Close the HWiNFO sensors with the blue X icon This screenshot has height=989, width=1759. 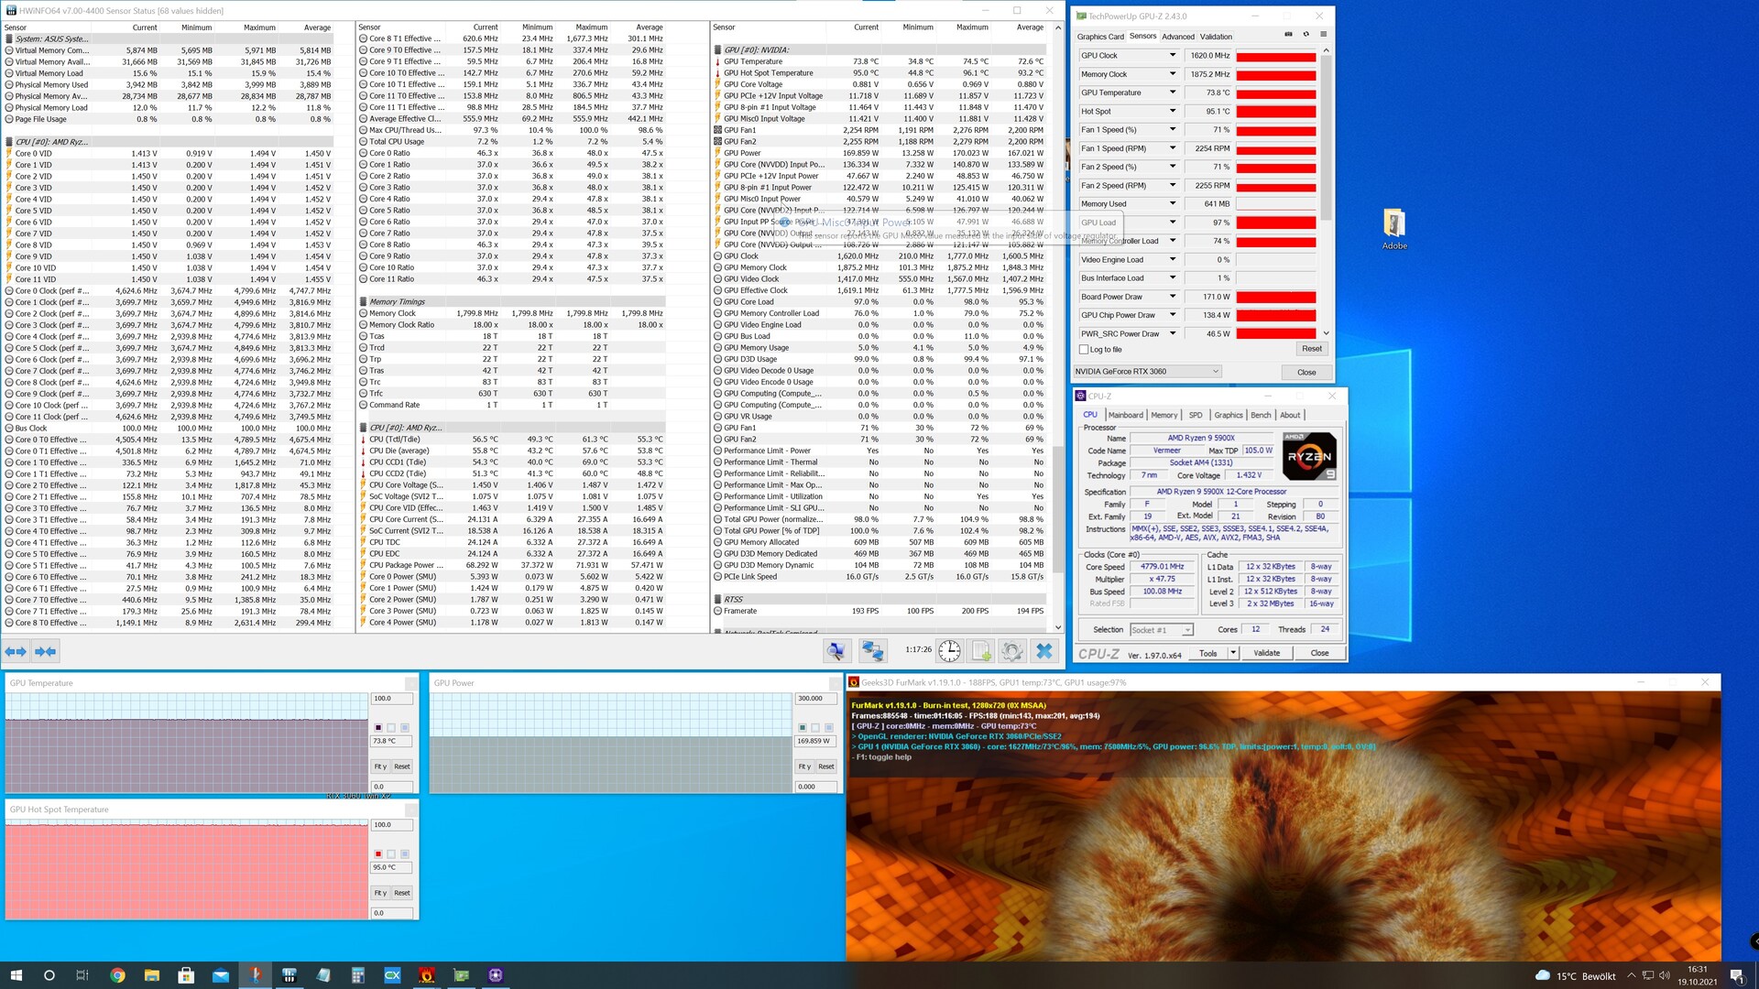[x=1043, y=651]
